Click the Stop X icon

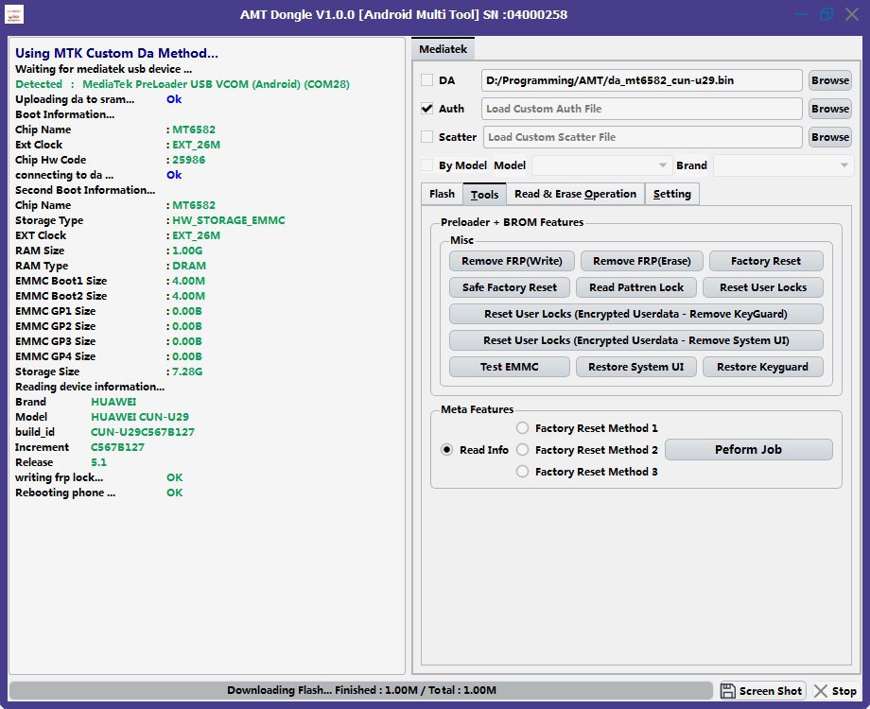coord(820,691)
